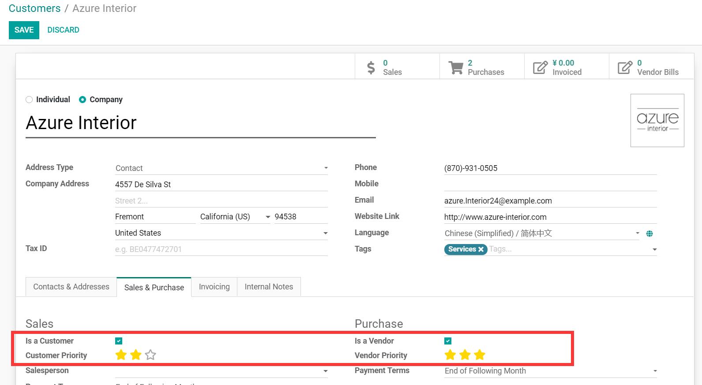This screenshot has height=385, width=702.
Task: Click the shopping cart Purchases icon
Action: pyautogui.click(x=456, y=67)
